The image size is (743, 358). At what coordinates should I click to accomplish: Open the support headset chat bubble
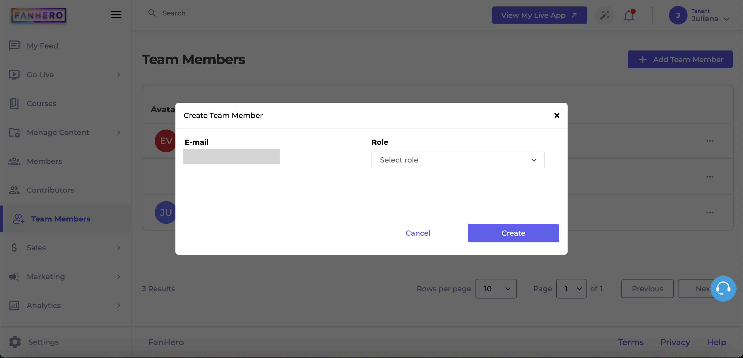(x=723, y=288)
